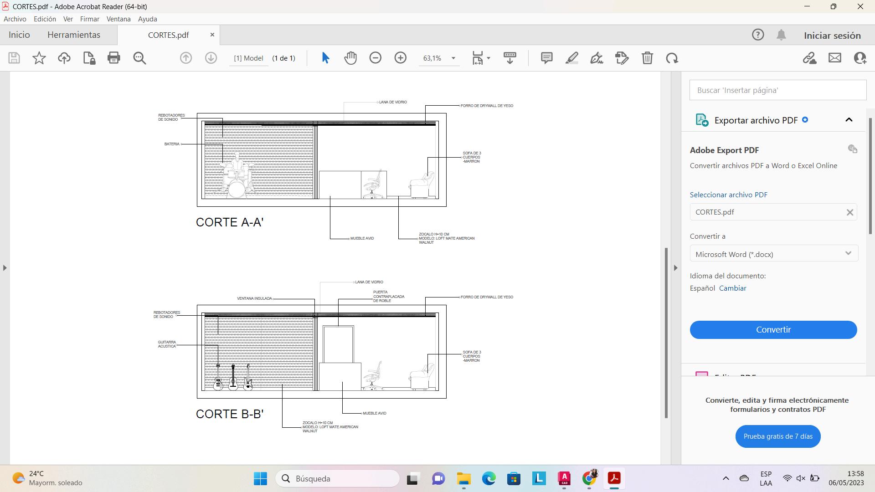875x492 pixels.
Task: Open the Edición menu
Action: coord(45,19)
